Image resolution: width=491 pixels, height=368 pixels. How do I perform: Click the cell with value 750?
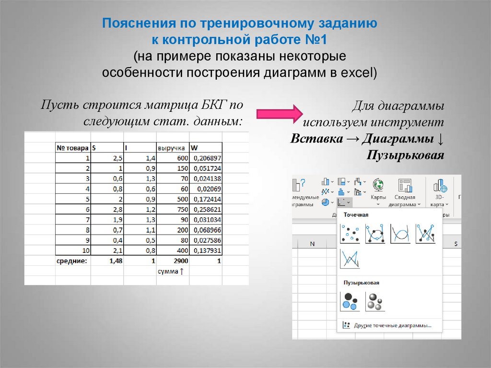point(173,209)
